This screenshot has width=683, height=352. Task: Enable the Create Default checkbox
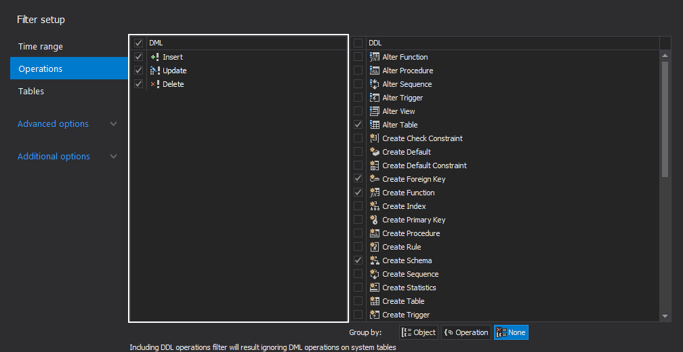point(358,152)
